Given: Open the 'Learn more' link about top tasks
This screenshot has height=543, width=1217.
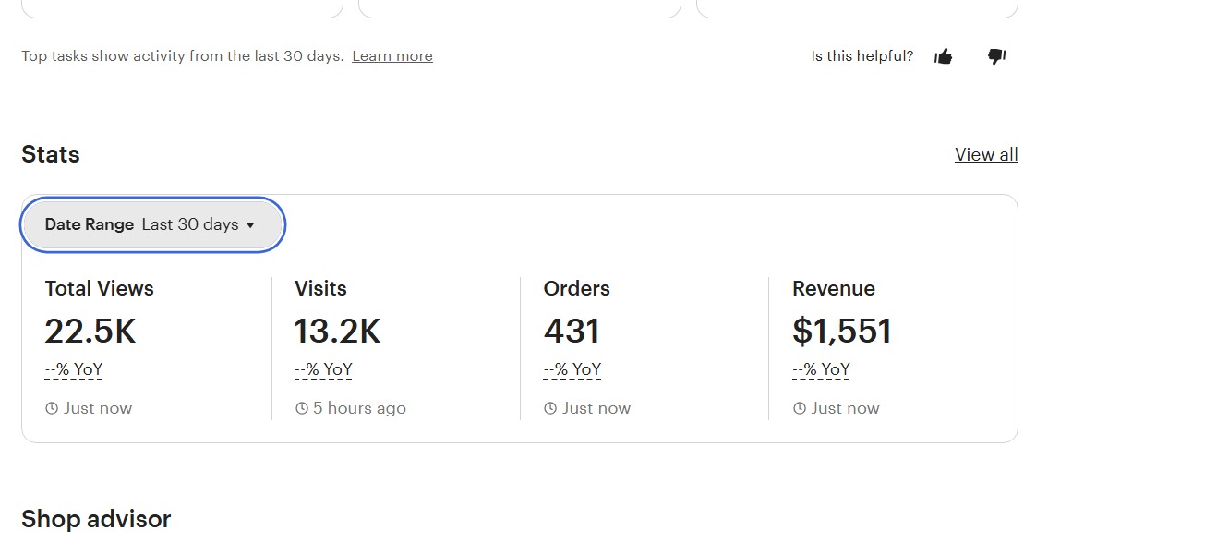Looking at the screenshot, I should [392, 56].
